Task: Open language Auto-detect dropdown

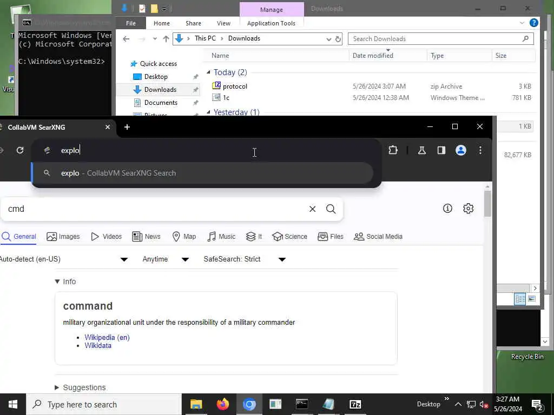Action: point(64,259)
